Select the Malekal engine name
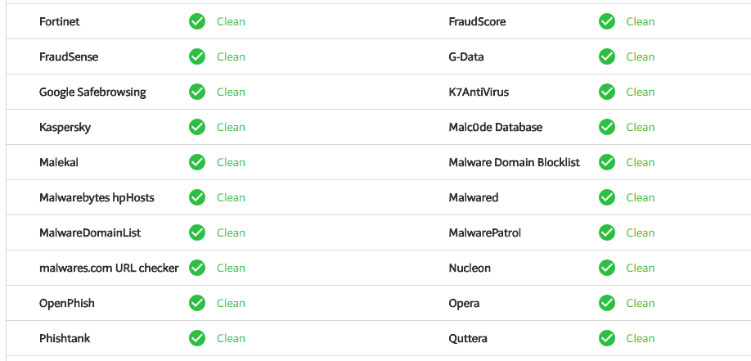 point(59,162)
